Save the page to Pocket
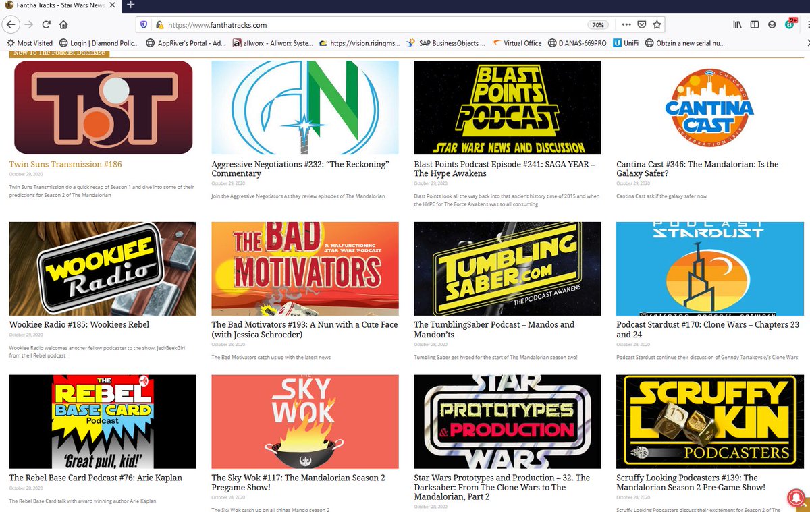This screenshot has width=810, height=512. [642, 24]
